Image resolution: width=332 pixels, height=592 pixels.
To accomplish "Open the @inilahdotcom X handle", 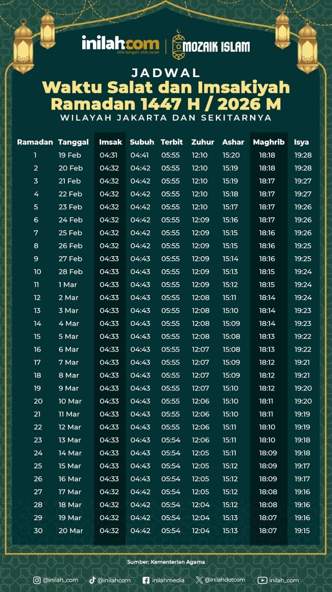I will pyautogui.click(x=225, y=580).
